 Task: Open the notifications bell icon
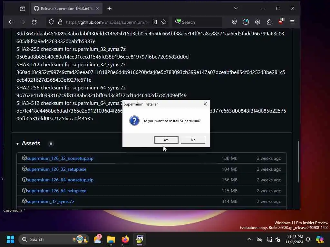click(x=308, y=239)
